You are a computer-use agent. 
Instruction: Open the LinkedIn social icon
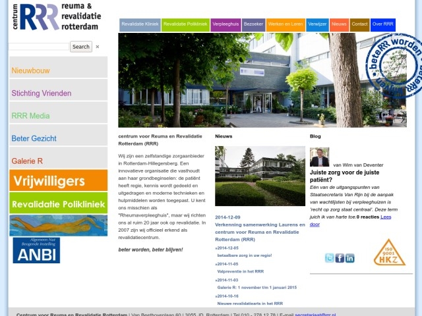[x=349, y=258]
